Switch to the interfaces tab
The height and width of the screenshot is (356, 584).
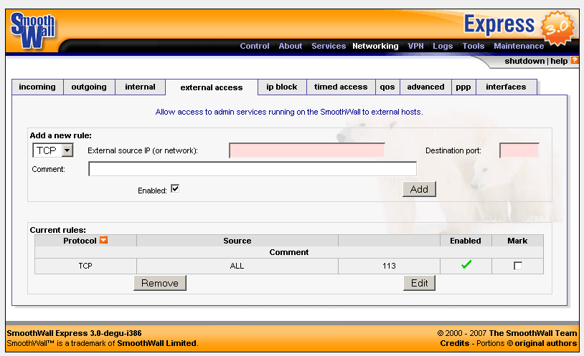(507, 87)
